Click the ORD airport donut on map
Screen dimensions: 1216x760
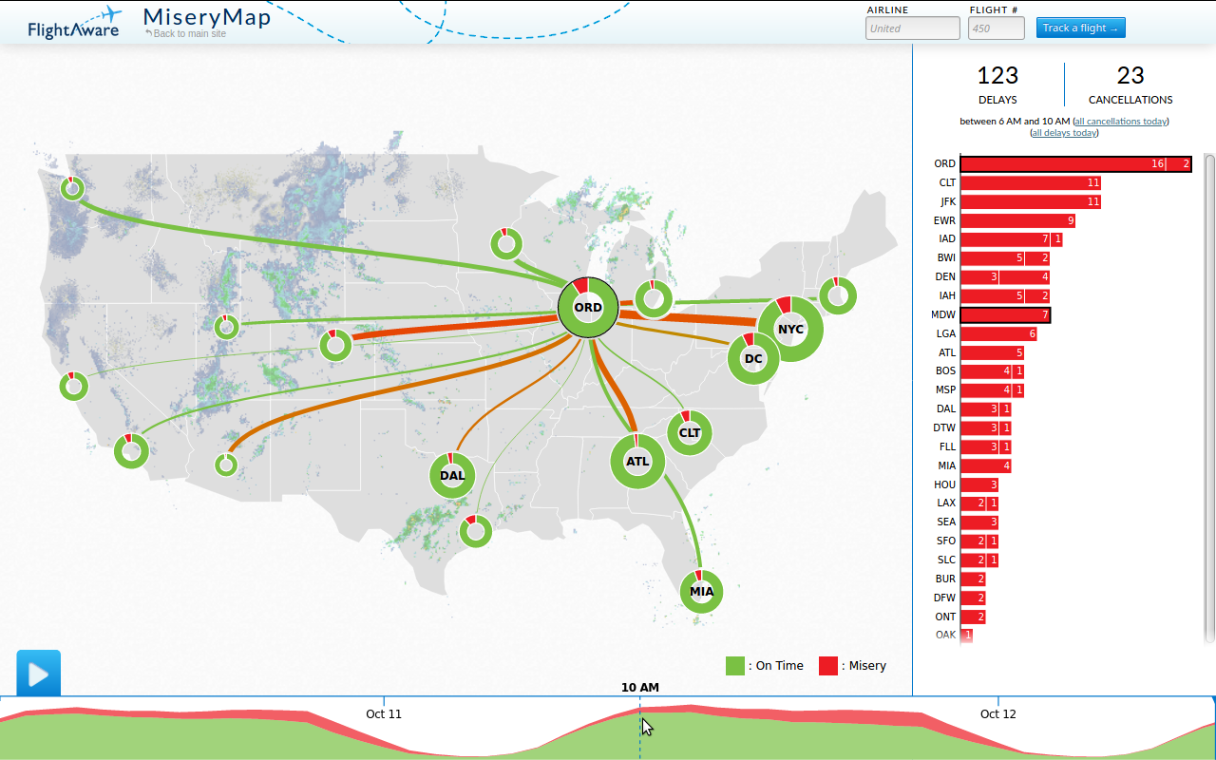click(x=588, y=308)
